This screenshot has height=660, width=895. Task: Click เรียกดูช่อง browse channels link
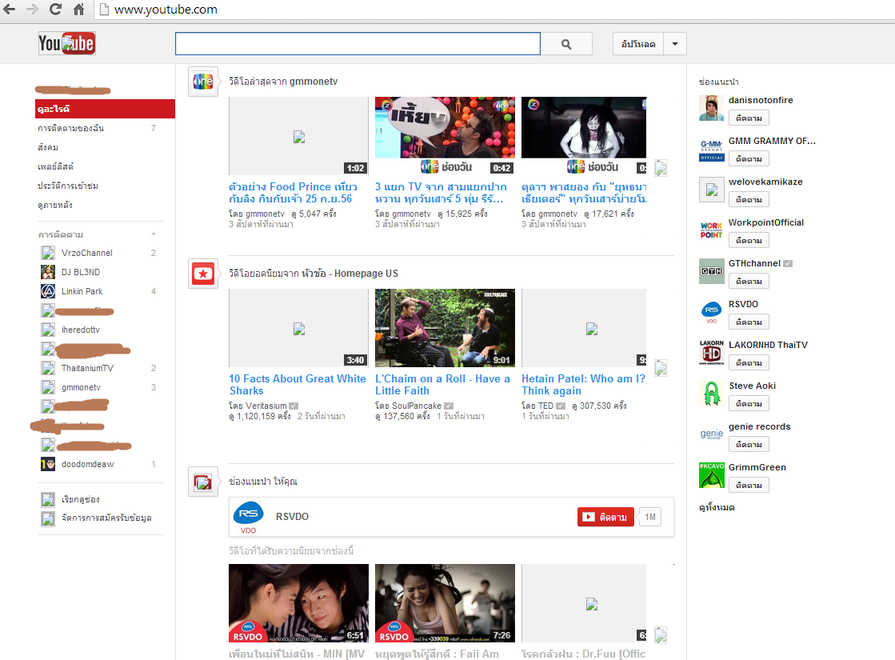tap(81, 499)
